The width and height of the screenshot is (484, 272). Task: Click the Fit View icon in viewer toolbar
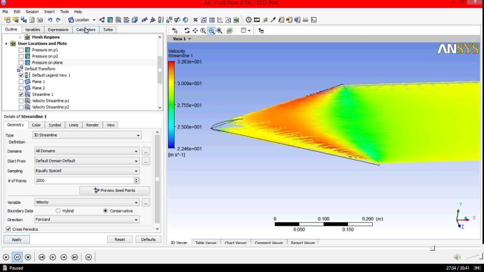pos(219,31)
